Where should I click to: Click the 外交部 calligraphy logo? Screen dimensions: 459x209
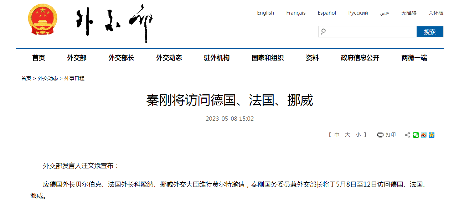[114, 23]
